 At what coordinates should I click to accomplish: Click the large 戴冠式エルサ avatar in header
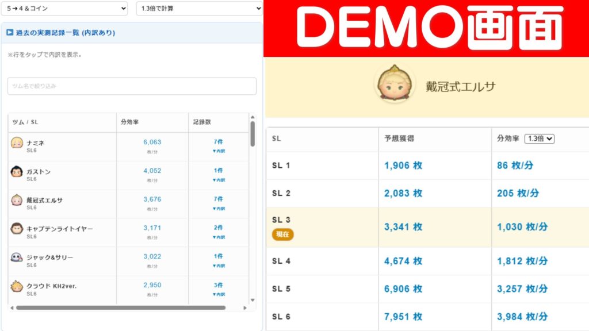coord(395,86)
